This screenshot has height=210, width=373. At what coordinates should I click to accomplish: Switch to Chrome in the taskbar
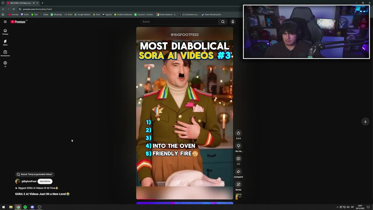18,207
